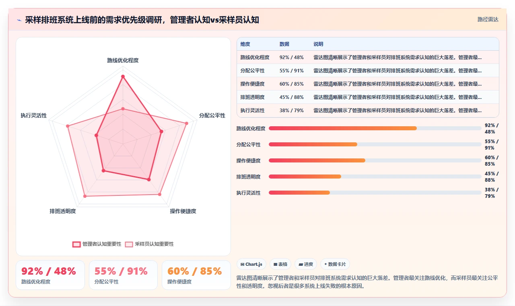Click the 60% / 85% 操作便捷度 stat card
Image resolution: width=515 pixels, height=306 pixels.
pos(196,275)
